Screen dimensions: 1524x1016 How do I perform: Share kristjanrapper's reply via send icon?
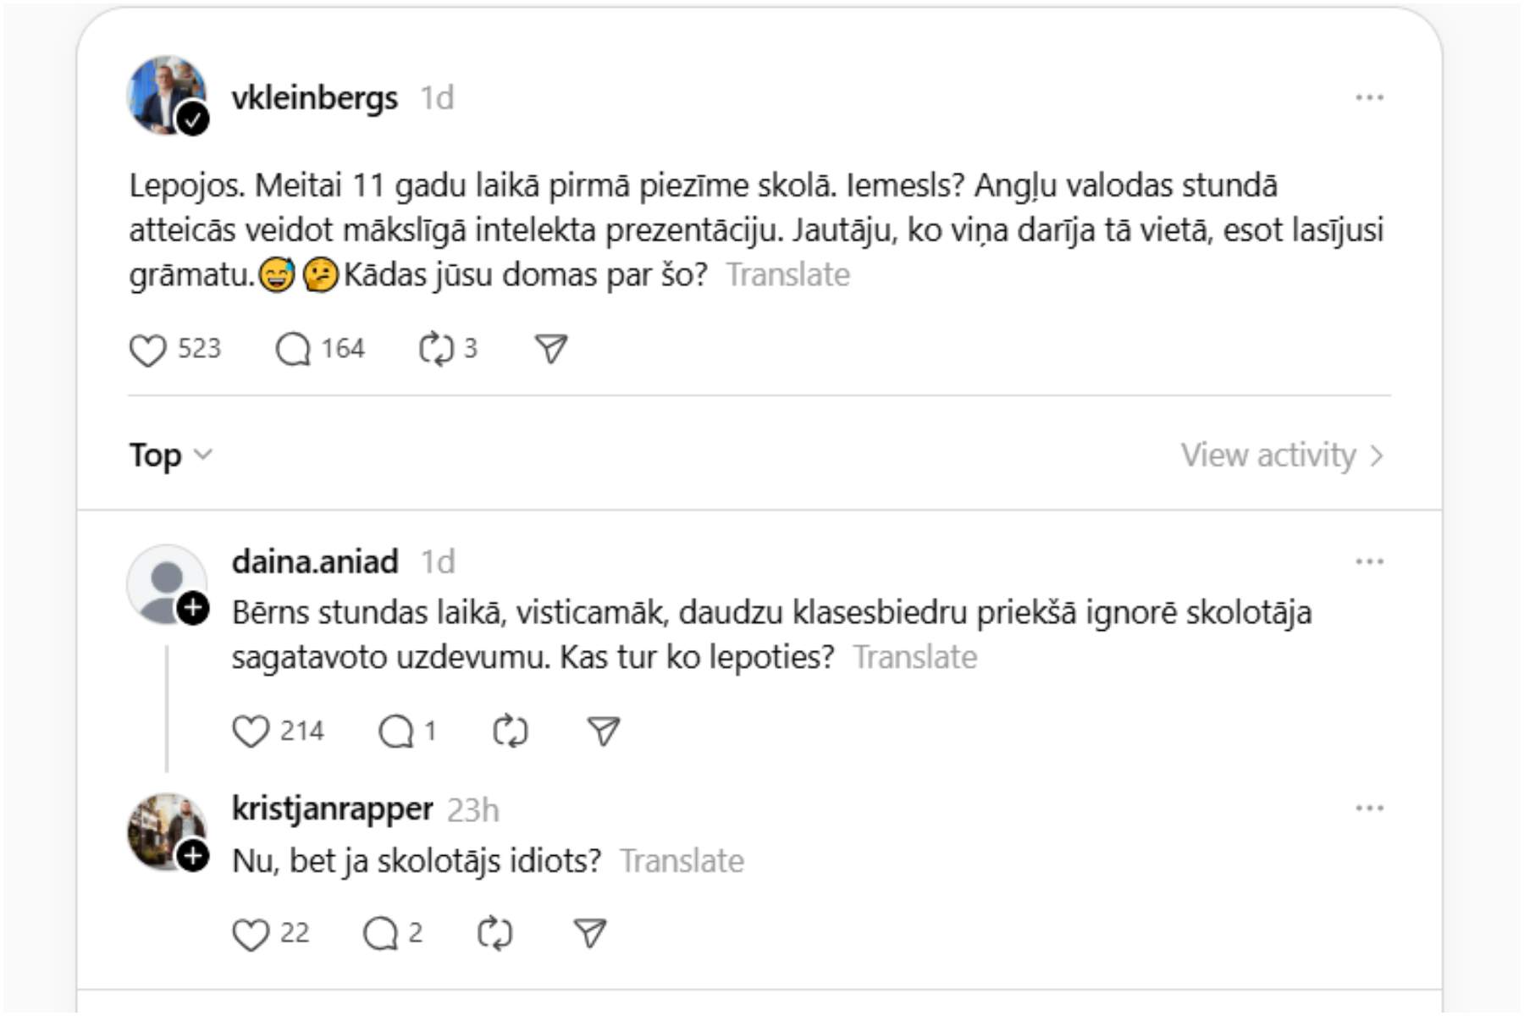[x=590, y=933]
